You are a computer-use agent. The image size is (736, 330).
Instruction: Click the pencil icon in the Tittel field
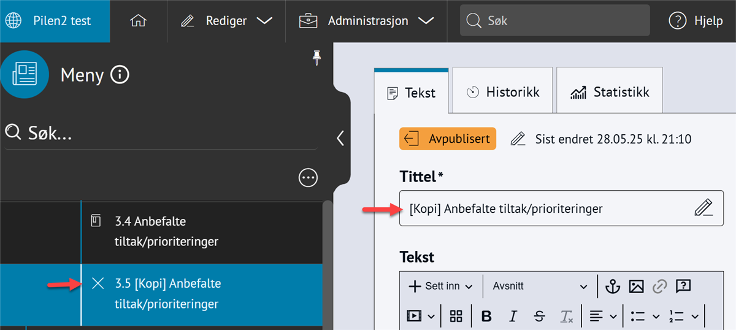704,208
